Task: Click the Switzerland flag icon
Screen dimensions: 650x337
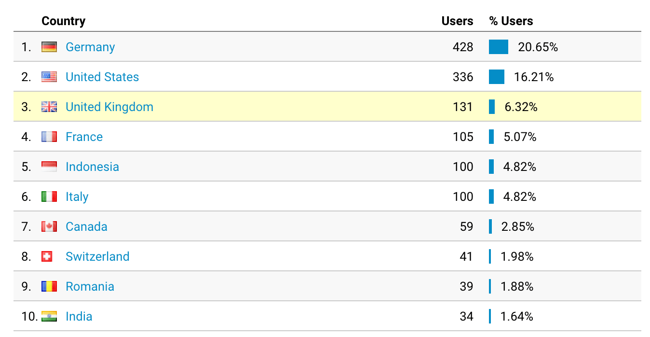Action: click(47, 256)
